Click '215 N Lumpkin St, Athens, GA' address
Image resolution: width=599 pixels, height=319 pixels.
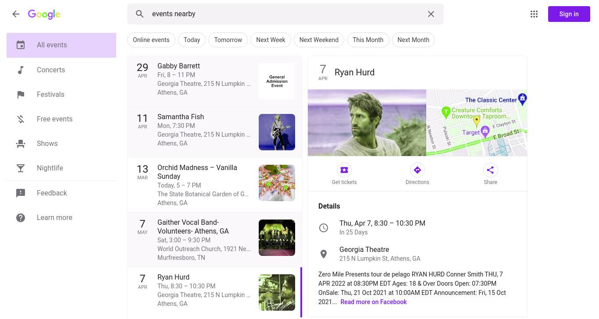pyautogui.click(x=380, y=259)
